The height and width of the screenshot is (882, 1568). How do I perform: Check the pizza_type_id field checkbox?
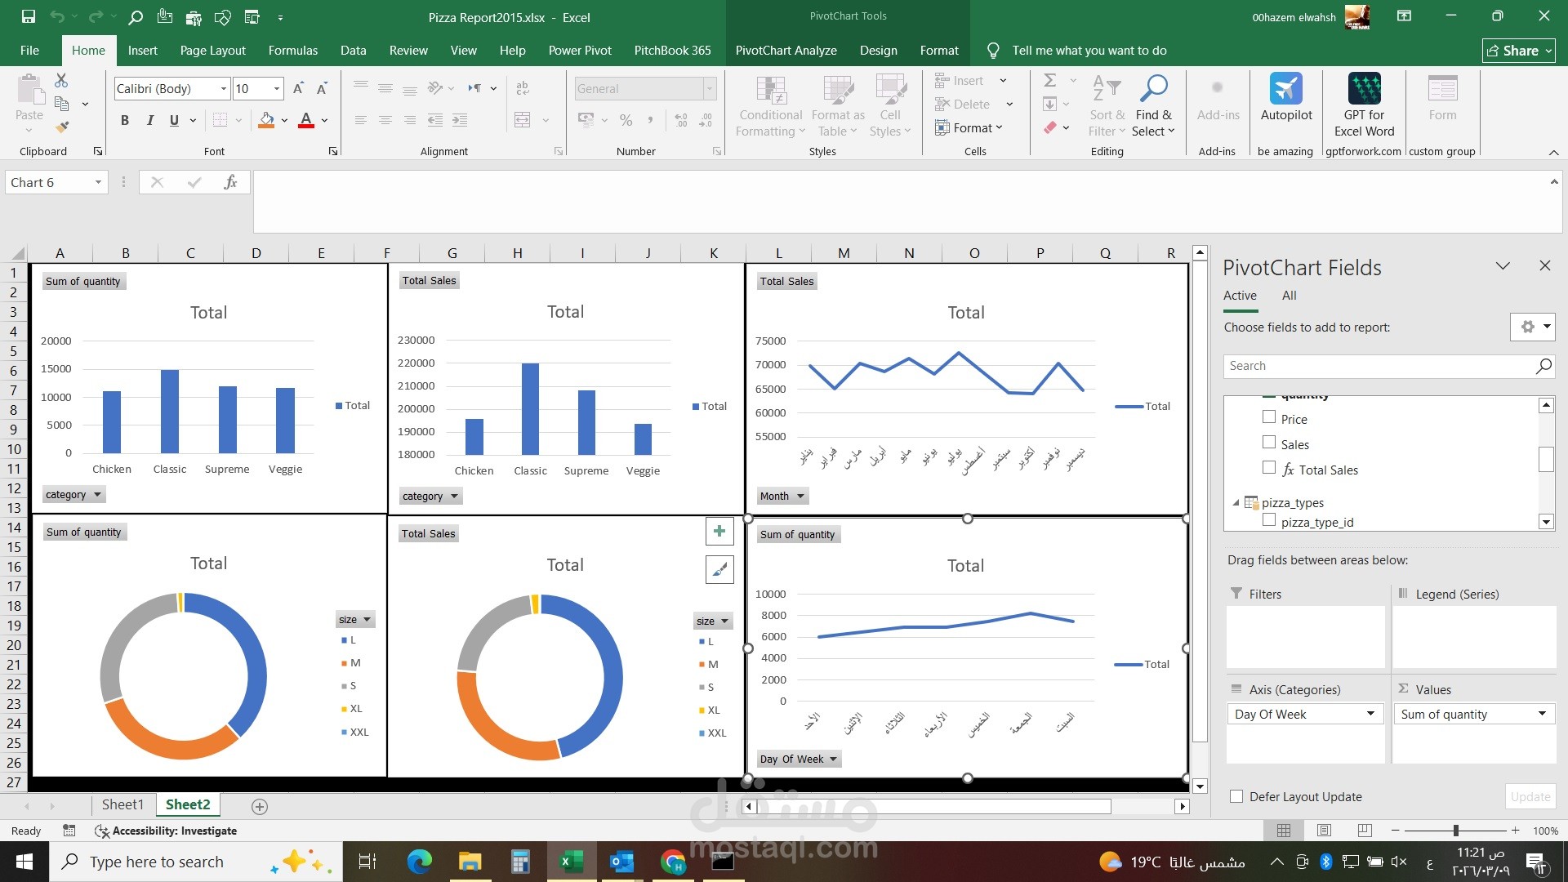pos(1269,520)
